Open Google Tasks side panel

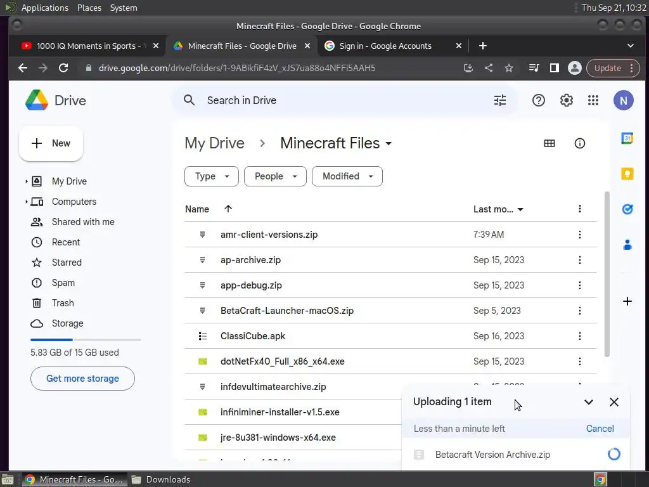pos(627,209)
